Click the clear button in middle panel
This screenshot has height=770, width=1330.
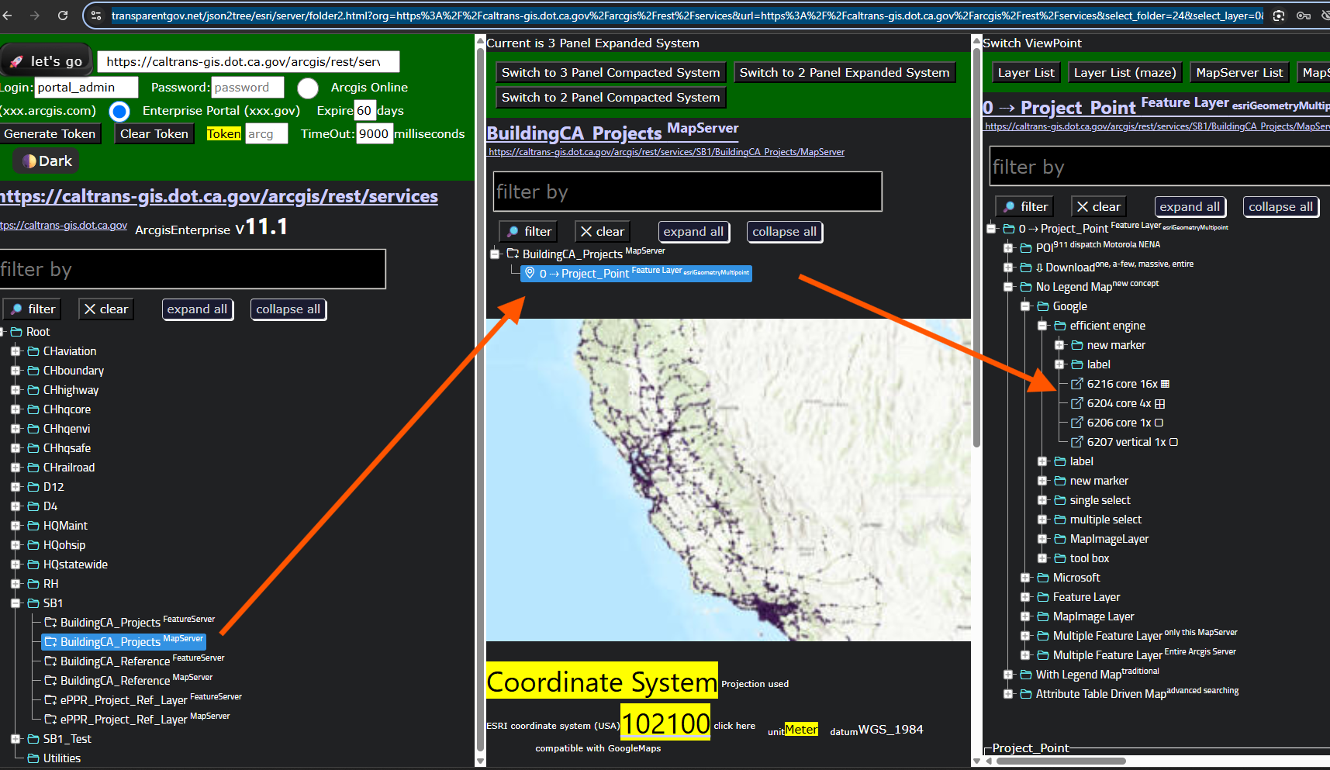[602, 232]
